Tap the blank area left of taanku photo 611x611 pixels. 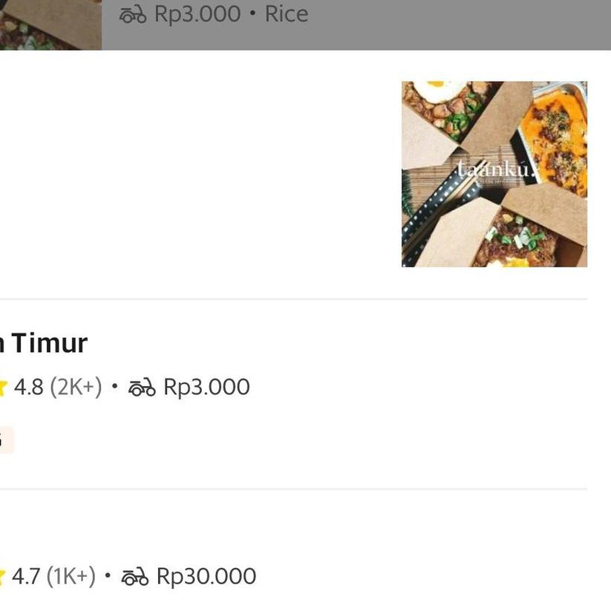pos(200,174)
